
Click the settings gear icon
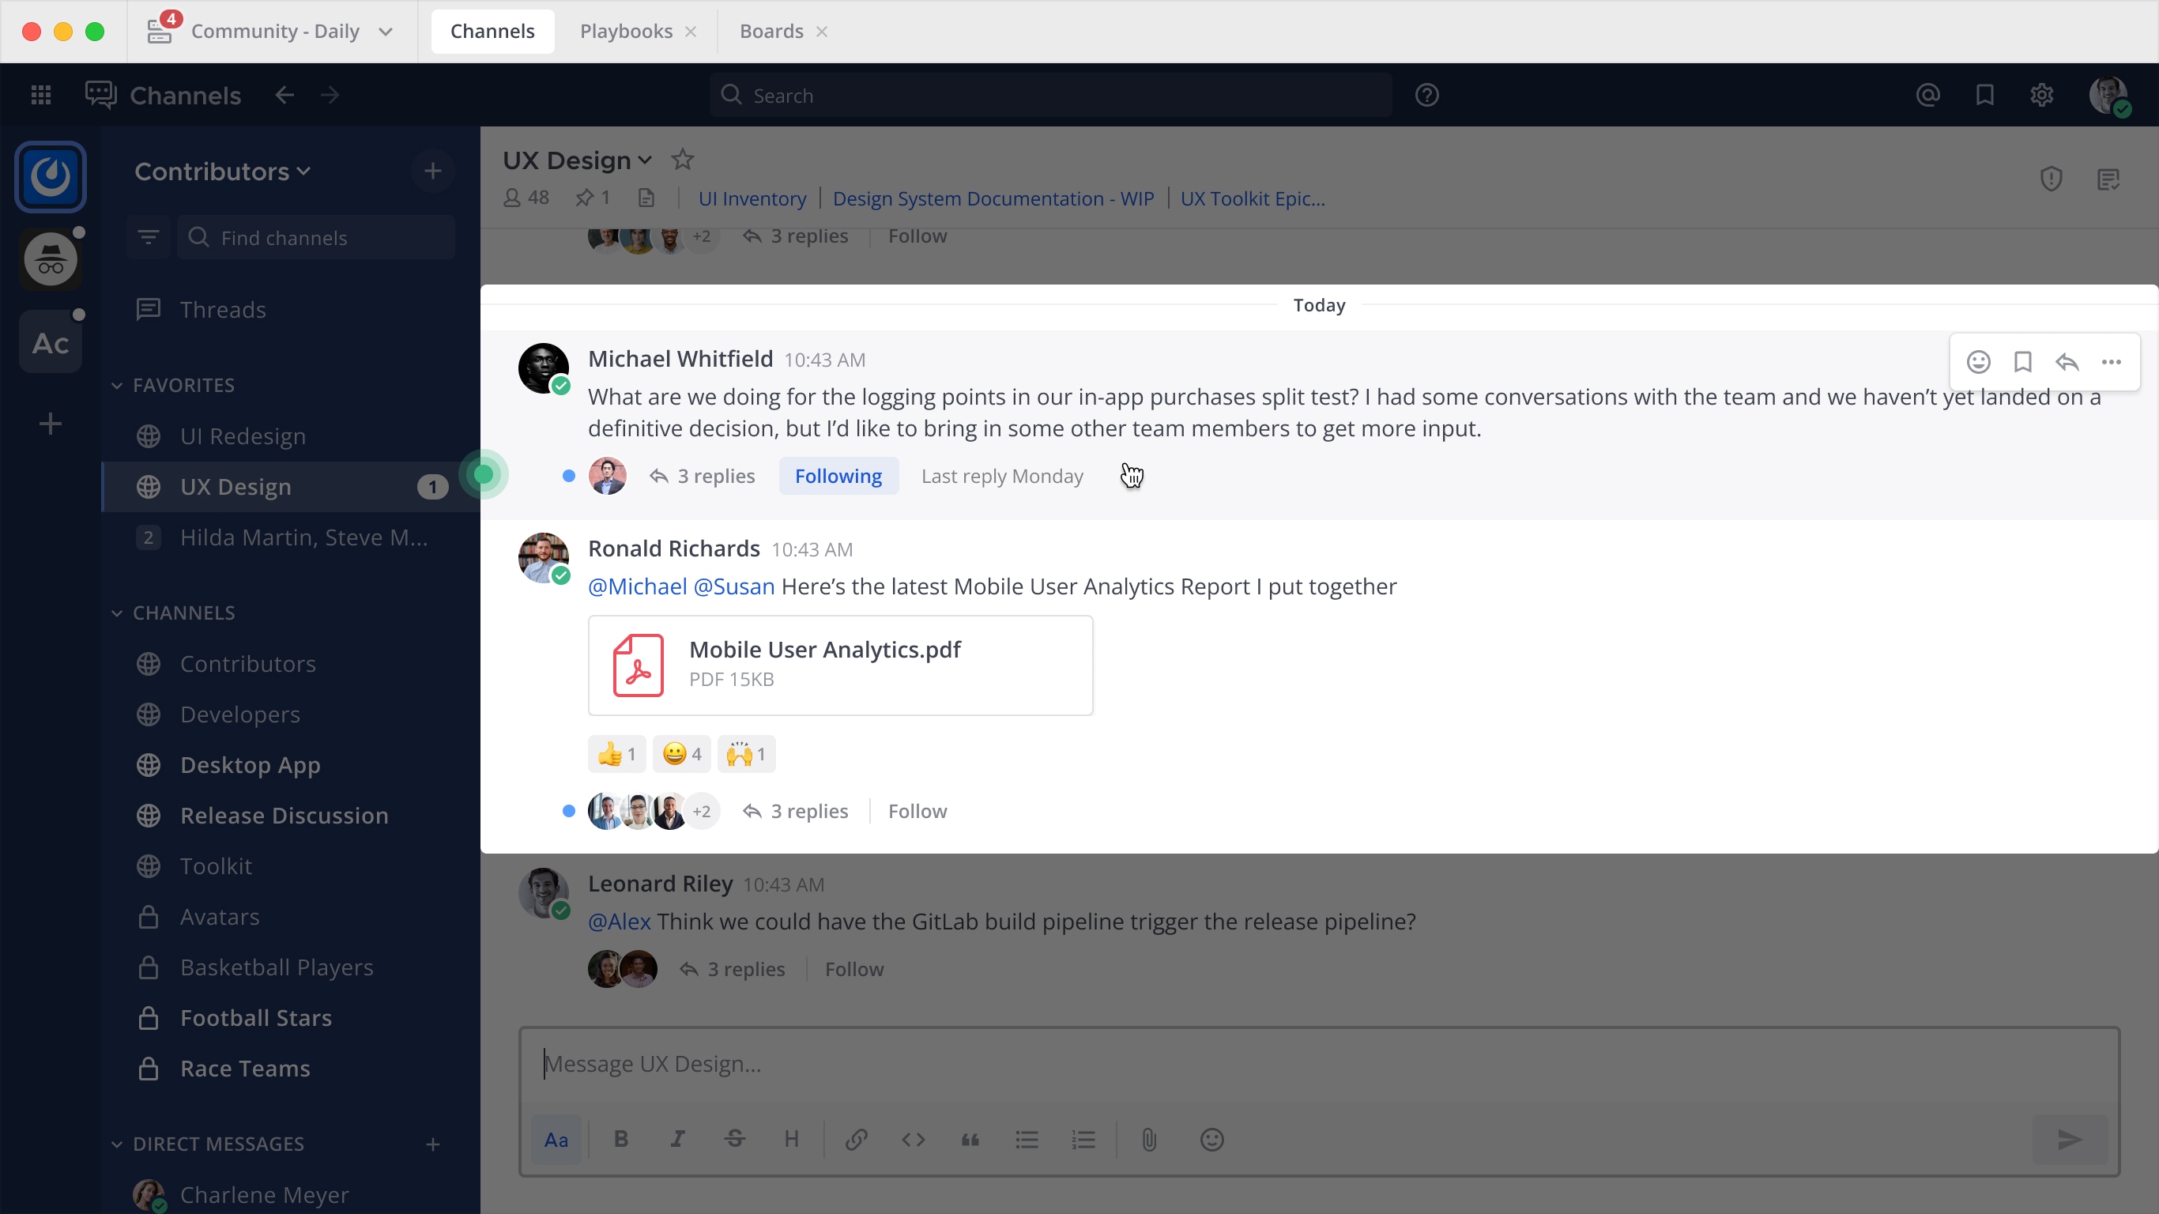point(2044,93)
